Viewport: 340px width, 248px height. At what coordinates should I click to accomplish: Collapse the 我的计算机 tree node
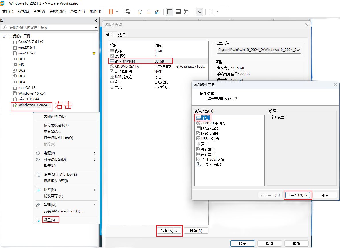pyautogui.click(x=4, y=36)
